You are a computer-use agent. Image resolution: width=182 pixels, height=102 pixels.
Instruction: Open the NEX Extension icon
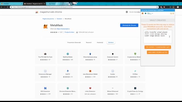pos(45,88)
